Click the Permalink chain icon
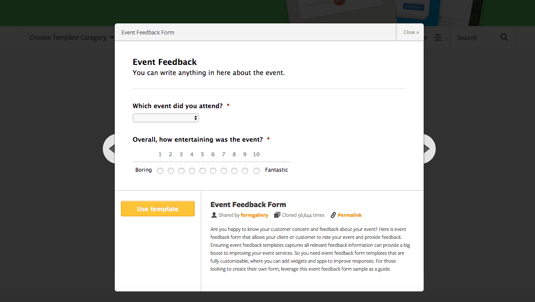The height and width of the screenshot is (302, 535). pos(333,215)
